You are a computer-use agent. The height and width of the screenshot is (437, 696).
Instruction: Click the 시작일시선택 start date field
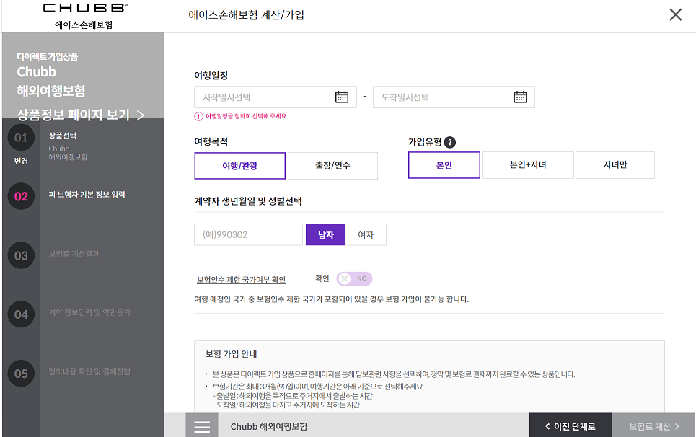tap(276, 97)
